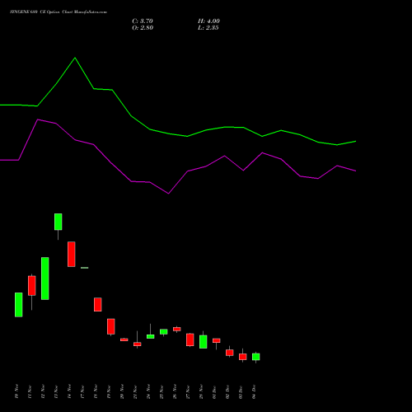The image size is (412, 412).
Task: Select the 19 Nov date label
Action: click(109, 391)
